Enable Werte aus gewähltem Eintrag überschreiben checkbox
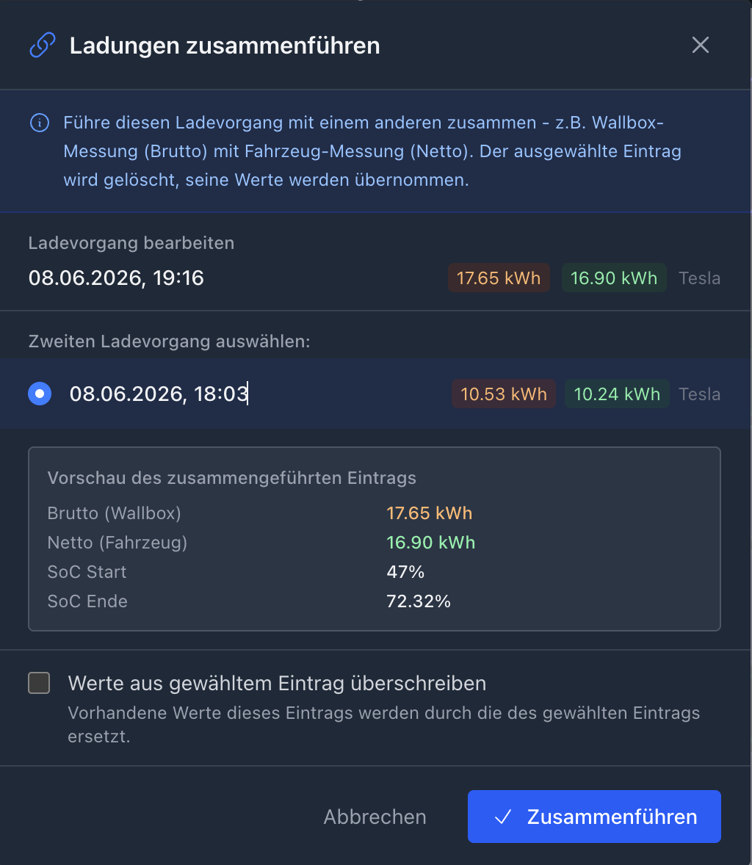The width and height of the screenshot is (752, 865). [x=39, y=683]
